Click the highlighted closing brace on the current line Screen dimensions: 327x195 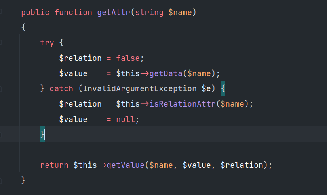click(42, 134)
